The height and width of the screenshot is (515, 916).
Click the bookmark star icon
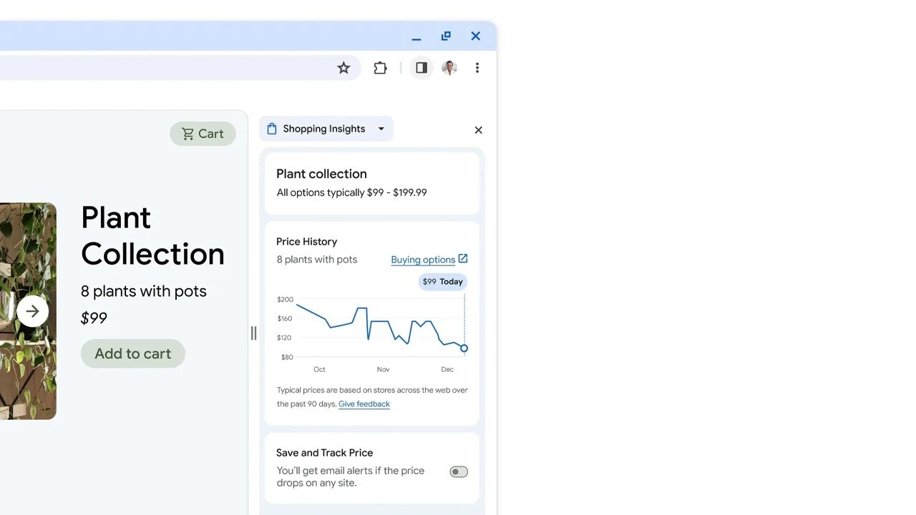pyautogui.click(x=343, y=67)
